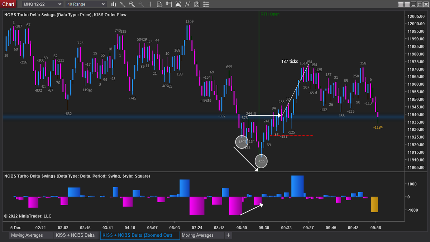Activate the crosshair cursor icon
The image size is (430, 242).
(150, 4)
